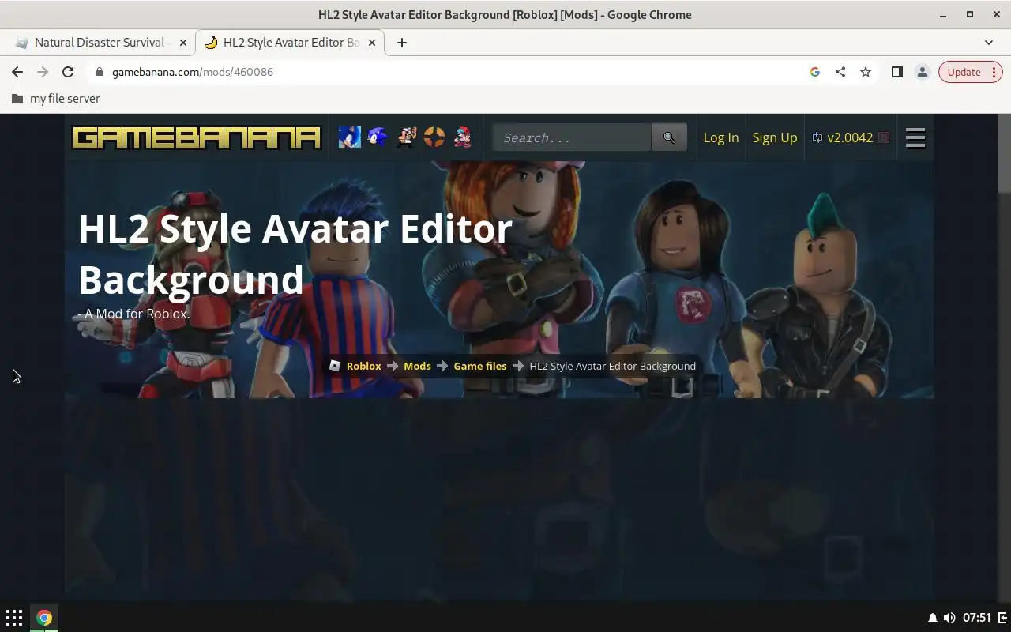Open the Log In link

pyautogui.click(x=721, y=137)
